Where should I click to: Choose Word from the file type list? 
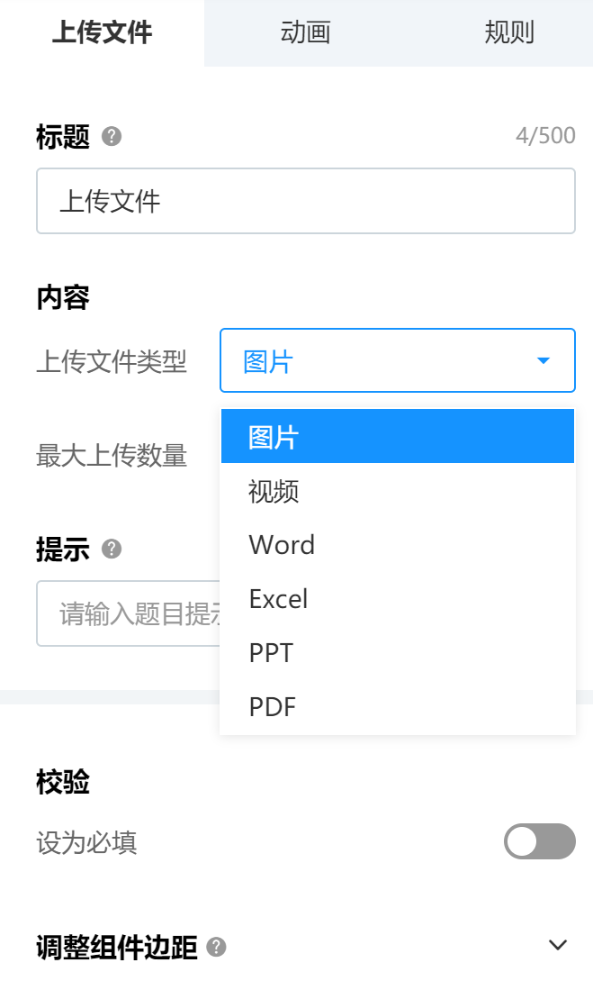coord(398,545)
